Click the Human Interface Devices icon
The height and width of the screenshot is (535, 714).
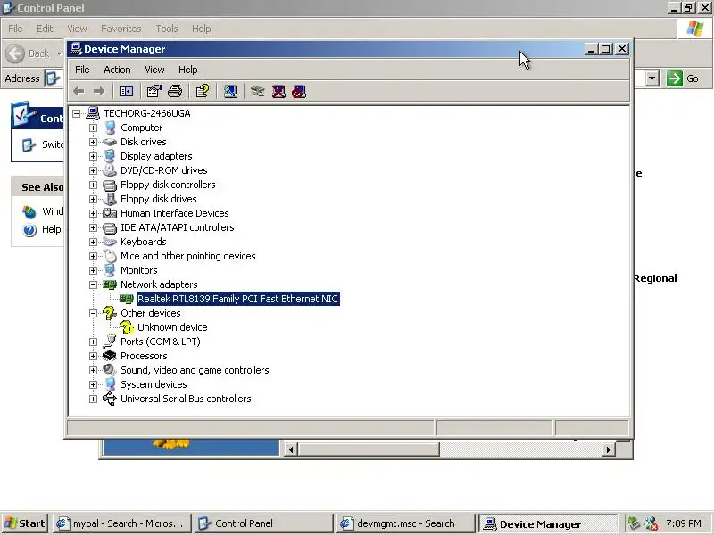coord(109,213)
